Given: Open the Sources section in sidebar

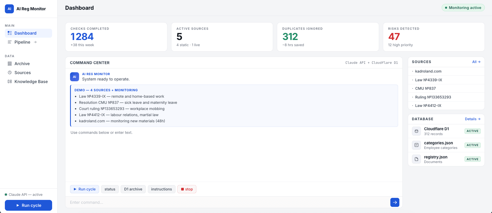Looking at the screenshot, I should coord(28,73).
